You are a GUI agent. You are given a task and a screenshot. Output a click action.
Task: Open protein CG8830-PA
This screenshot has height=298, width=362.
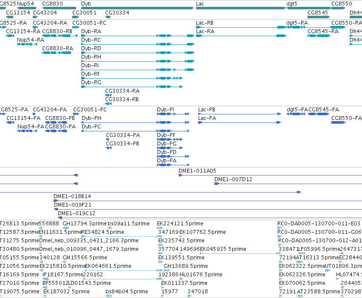pyautogui.click(x=60, y=127)
